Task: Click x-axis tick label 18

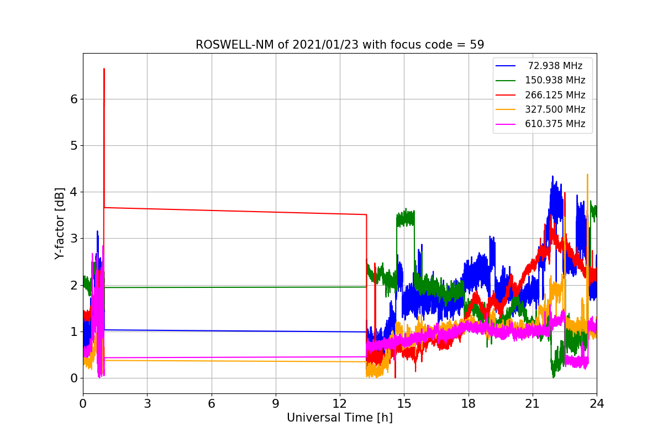Action: tap(468, 403)
